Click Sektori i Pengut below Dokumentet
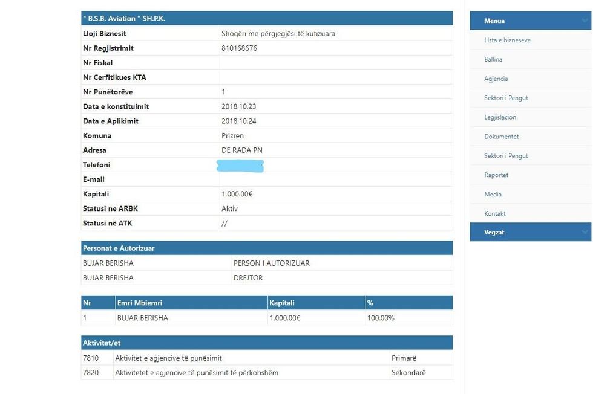The height and width of the screenshot is (394, 593). (x=506, y=156)
